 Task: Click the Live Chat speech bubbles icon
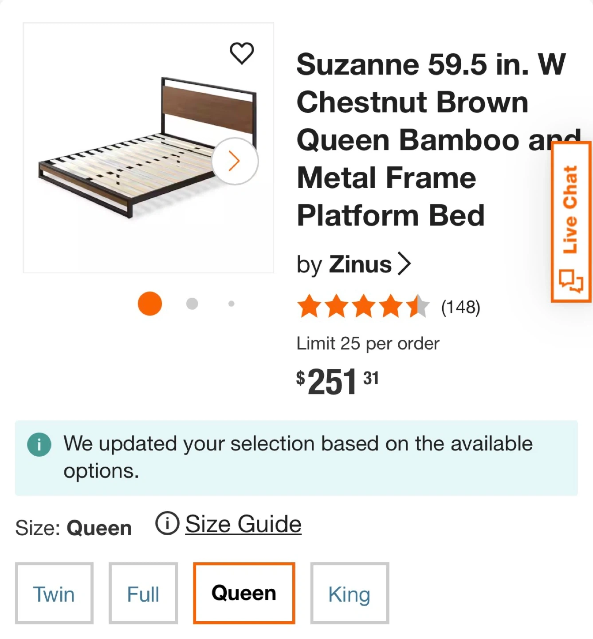click(x=571, y=281)
